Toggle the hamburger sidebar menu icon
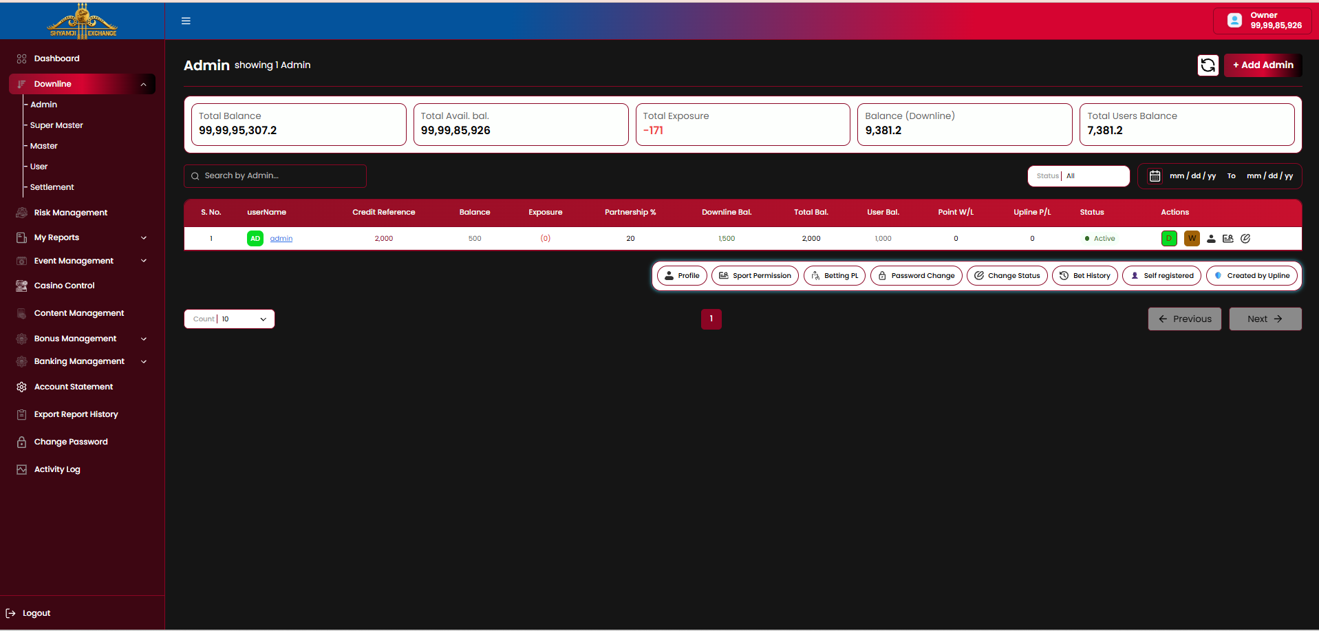This screenshot has width=1319, height=631. pos(186,21)
